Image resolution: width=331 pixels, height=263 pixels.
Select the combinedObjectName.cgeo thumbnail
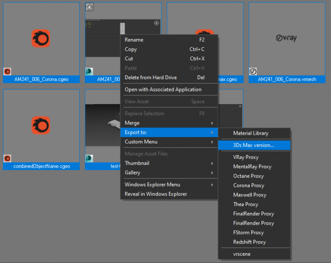tap(41, 129)
